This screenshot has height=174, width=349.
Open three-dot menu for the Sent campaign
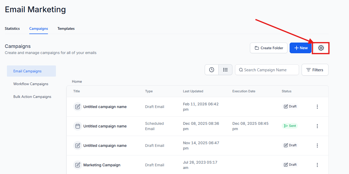pos(317,126)
